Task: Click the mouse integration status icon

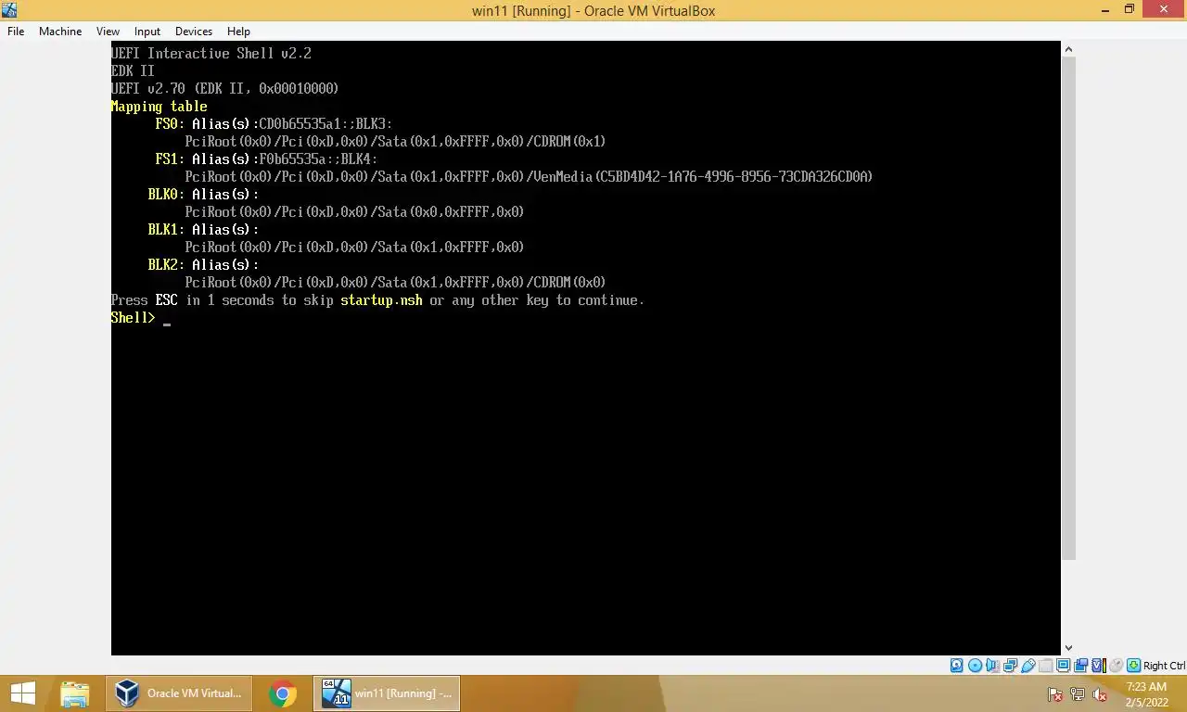Action: point(1117,666)
